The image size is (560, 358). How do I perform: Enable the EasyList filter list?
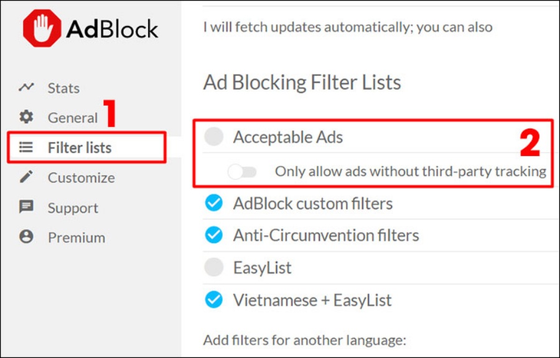tap(214, 267)
